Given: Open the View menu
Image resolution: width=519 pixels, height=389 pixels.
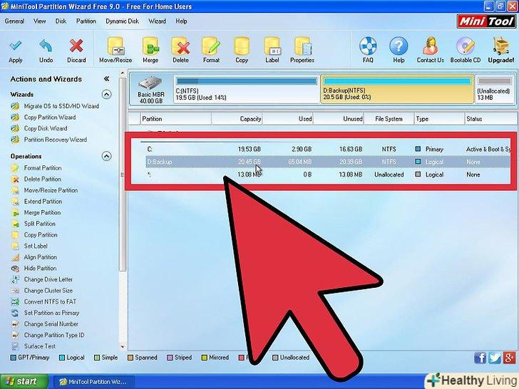Looking at the screenshot, I should pyautogui.click(x=39, y=21).
